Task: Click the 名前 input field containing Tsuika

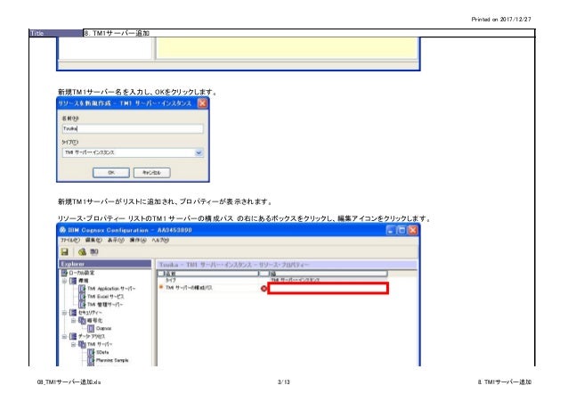Action: tap(133, 128)
